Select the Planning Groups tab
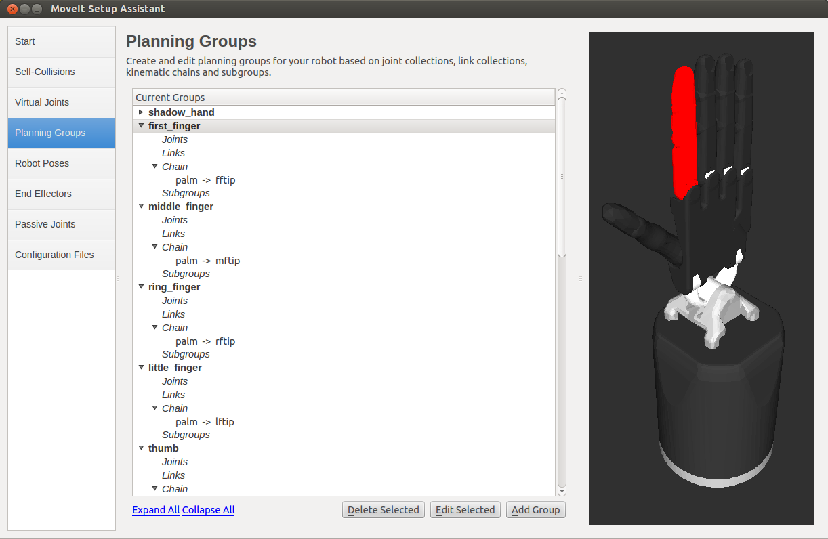 [x=62, y=133]
